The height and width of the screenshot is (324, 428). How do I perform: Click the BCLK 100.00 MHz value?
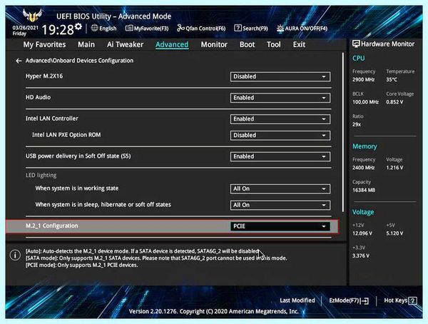[x=365, y=102]
